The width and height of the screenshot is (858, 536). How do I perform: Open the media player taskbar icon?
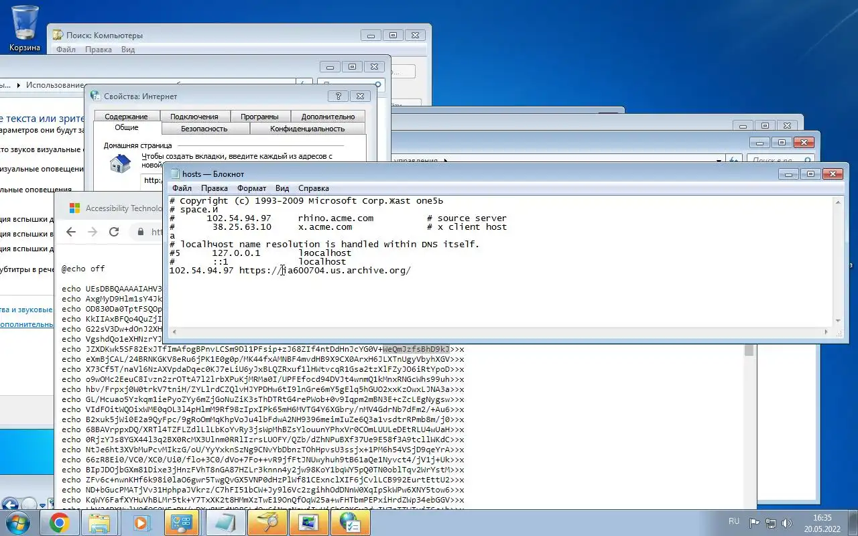pos(141,523)
